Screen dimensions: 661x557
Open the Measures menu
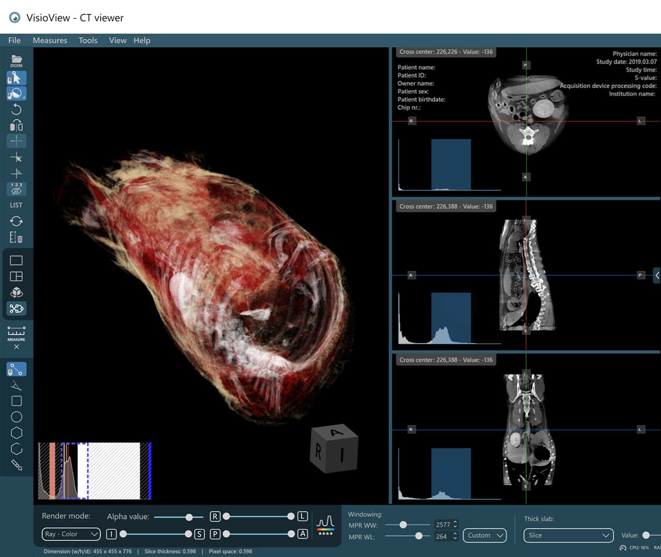coord(50,40)
